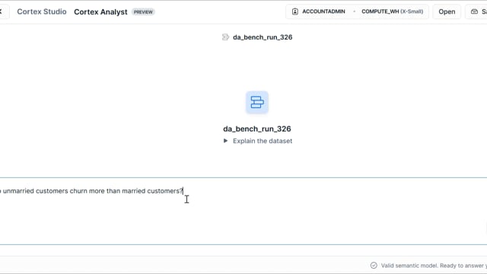
Task: Click the da_bench_run_326 heading under blue icon
Action: (257, 129)
